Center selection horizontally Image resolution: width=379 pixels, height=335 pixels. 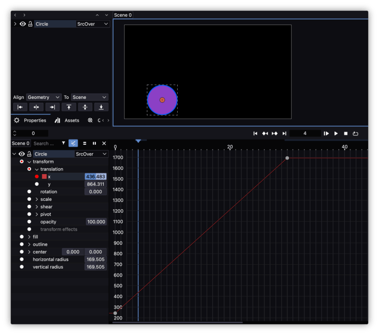click(x=36, y=107)
